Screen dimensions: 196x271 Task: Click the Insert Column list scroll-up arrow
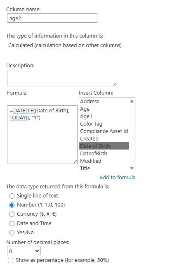pyautogui.click(x=132, y=101)
